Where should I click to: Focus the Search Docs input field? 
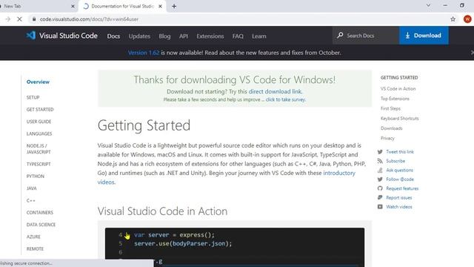click(x=366, y=36)
